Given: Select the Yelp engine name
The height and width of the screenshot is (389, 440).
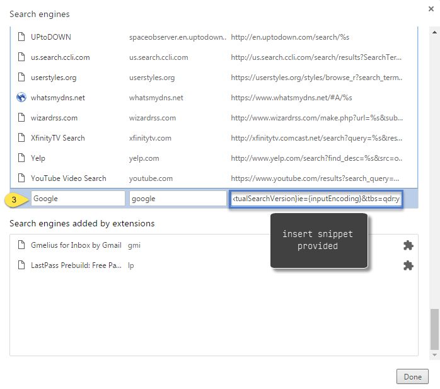Looking at the screenshot, I should click(x=38, y=158).
